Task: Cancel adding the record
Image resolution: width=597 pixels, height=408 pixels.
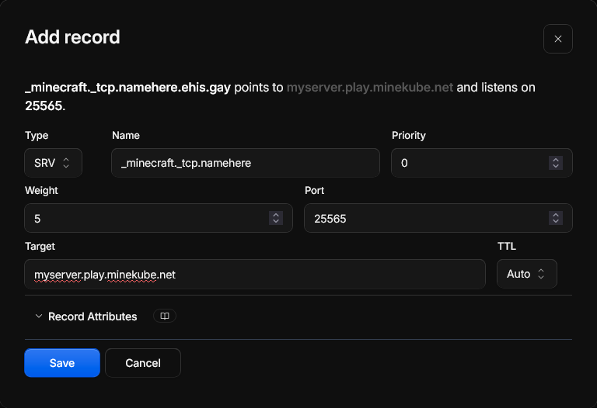Action: [x=143, y=363]
